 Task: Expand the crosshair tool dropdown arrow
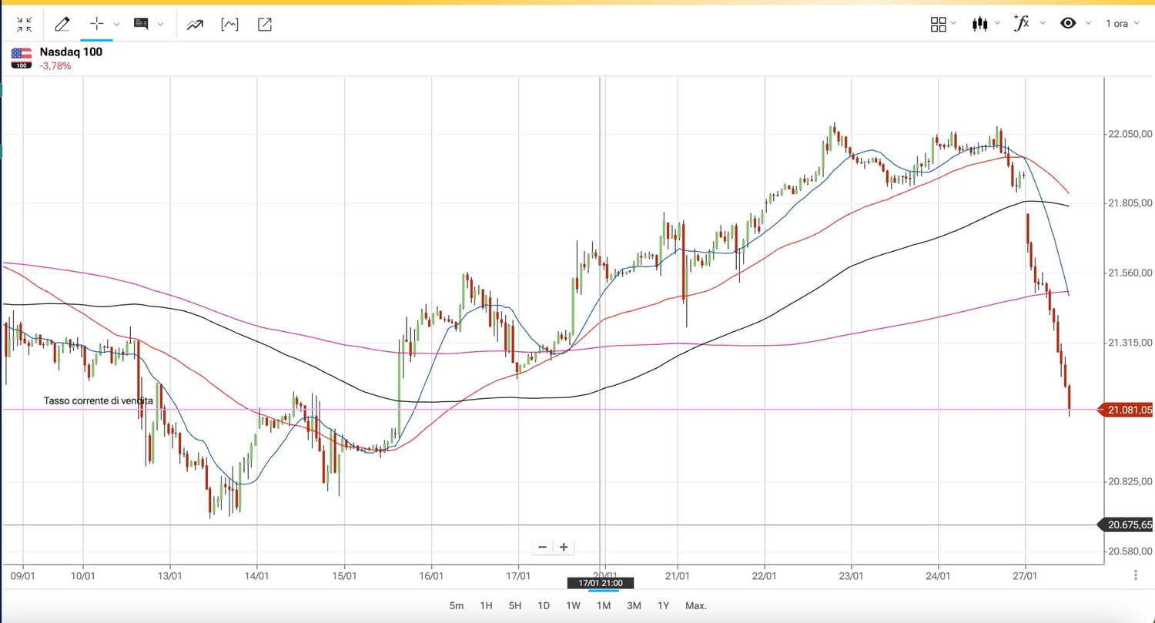[117, 25]
